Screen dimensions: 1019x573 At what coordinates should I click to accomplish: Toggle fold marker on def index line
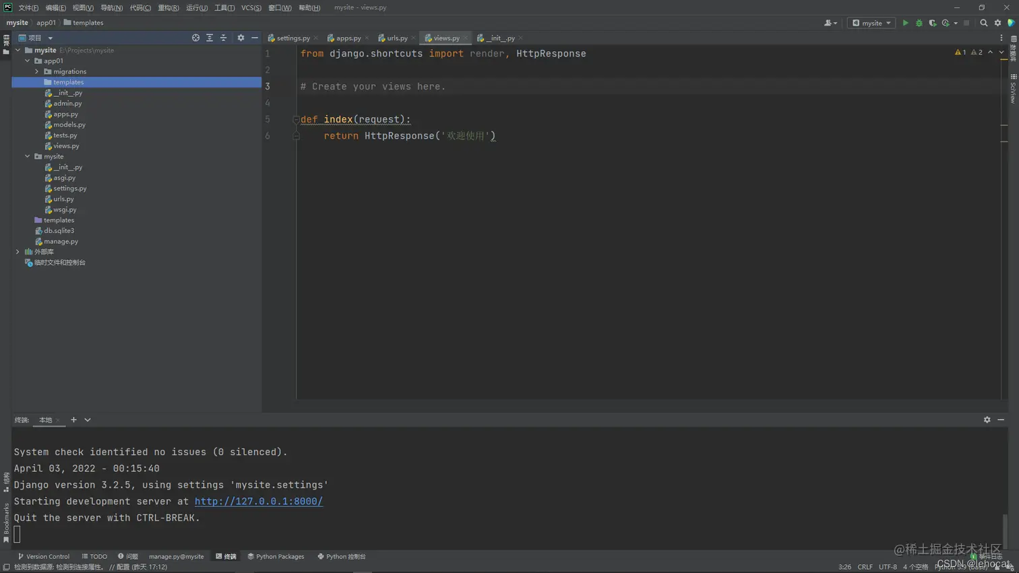296,119
